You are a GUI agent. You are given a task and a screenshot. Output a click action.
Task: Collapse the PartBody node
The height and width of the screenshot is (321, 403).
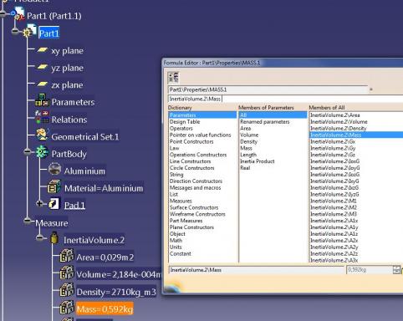(28, 151)
